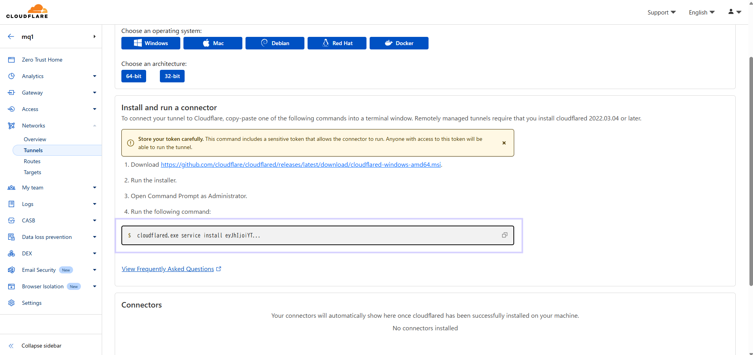Open the Targets submenu item

pos(33,172)
